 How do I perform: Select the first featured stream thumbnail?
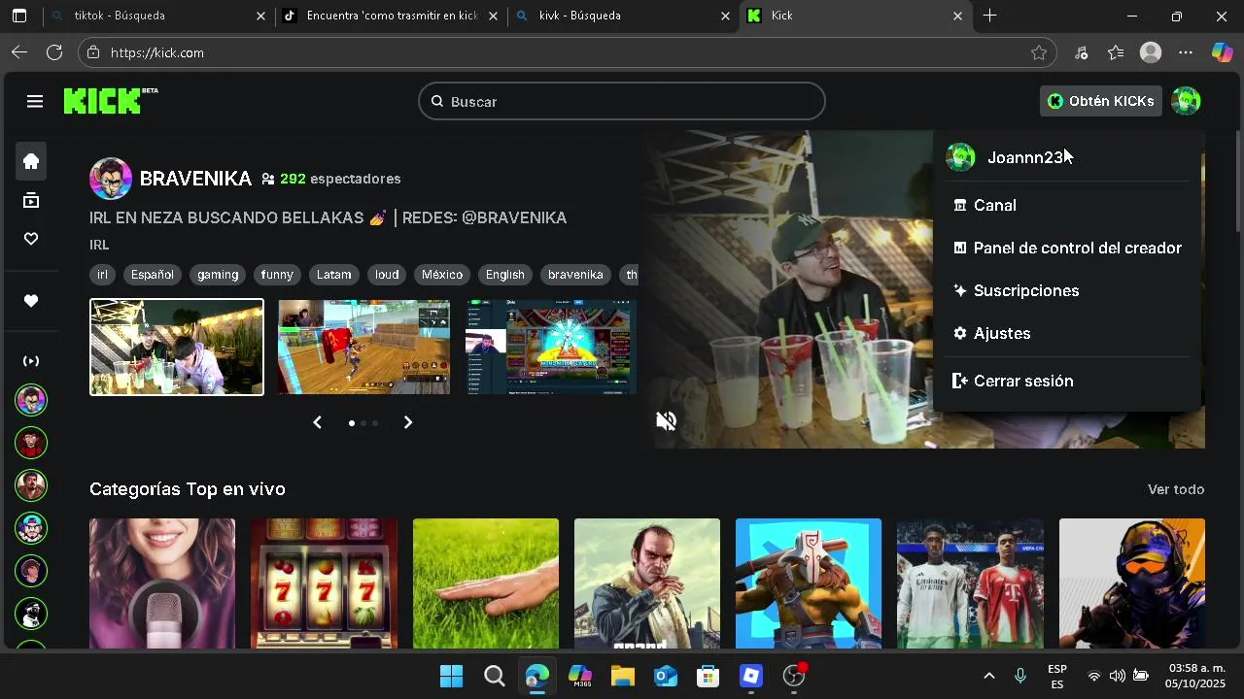[177, 347]
